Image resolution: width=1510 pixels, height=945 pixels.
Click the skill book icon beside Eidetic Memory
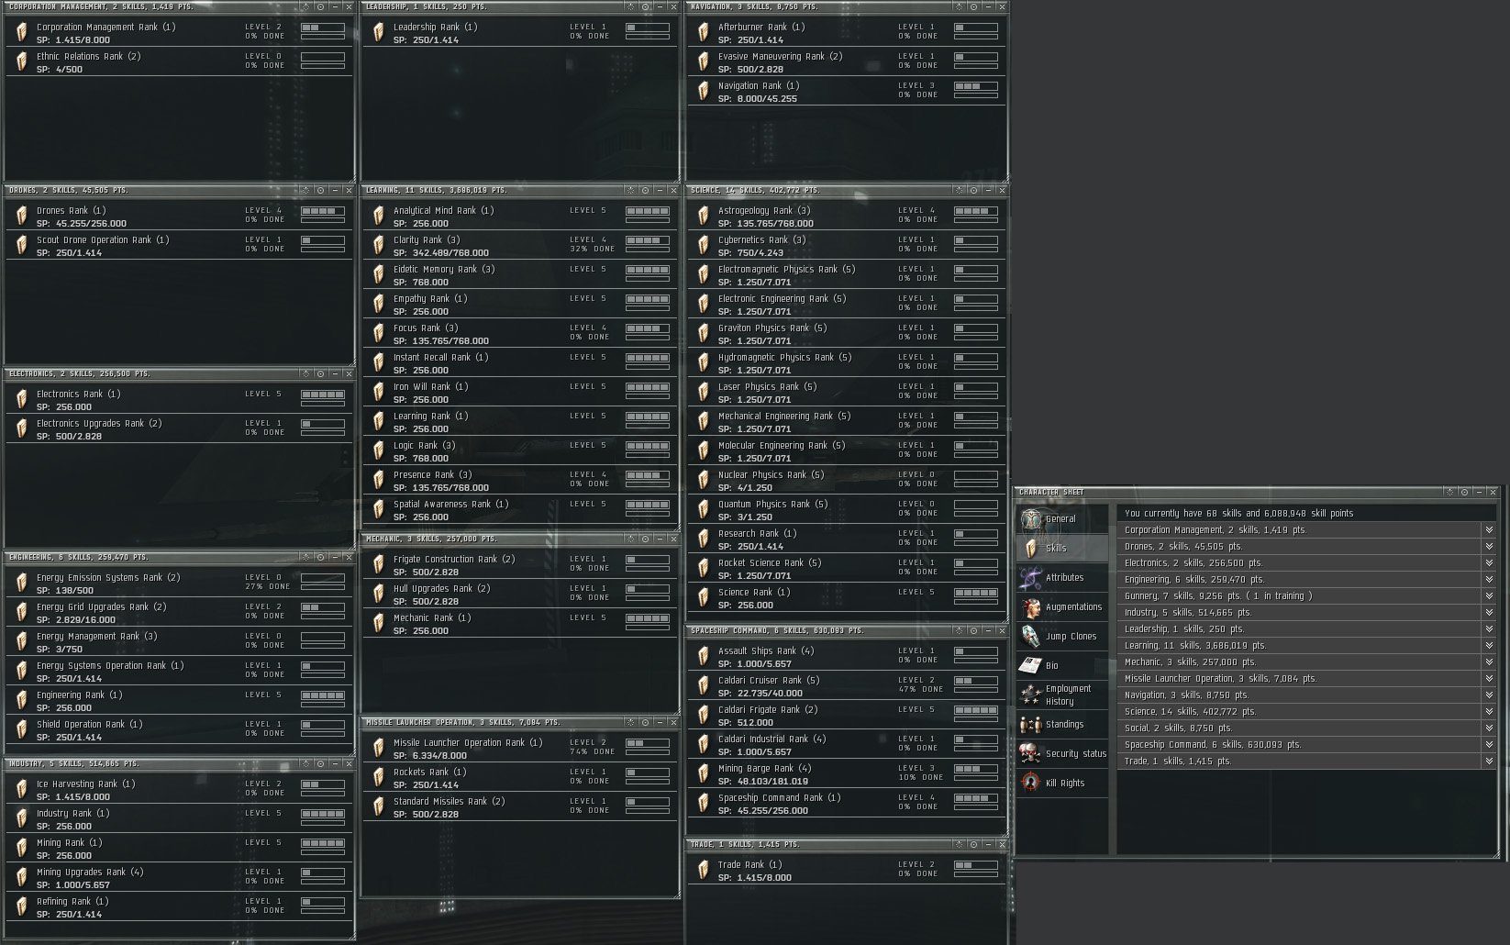pyautogui.click(x=378, y=275)
